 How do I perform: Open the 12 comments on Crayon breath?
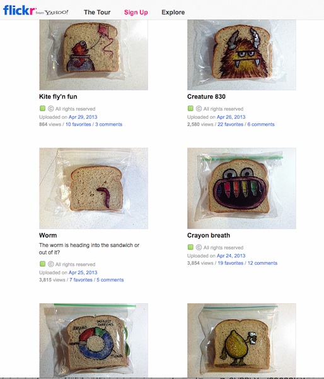262,263
